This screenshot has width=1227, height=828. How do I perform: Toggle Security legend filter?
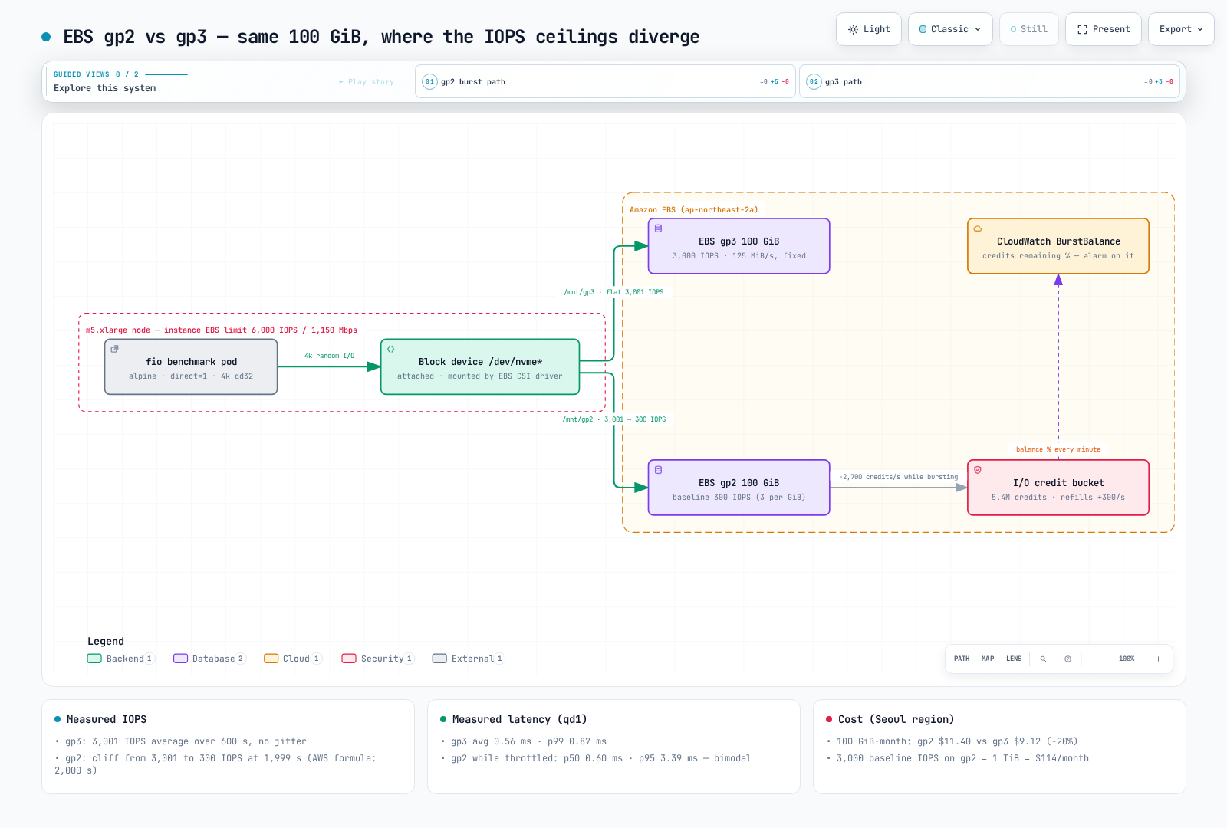point(378,659)
